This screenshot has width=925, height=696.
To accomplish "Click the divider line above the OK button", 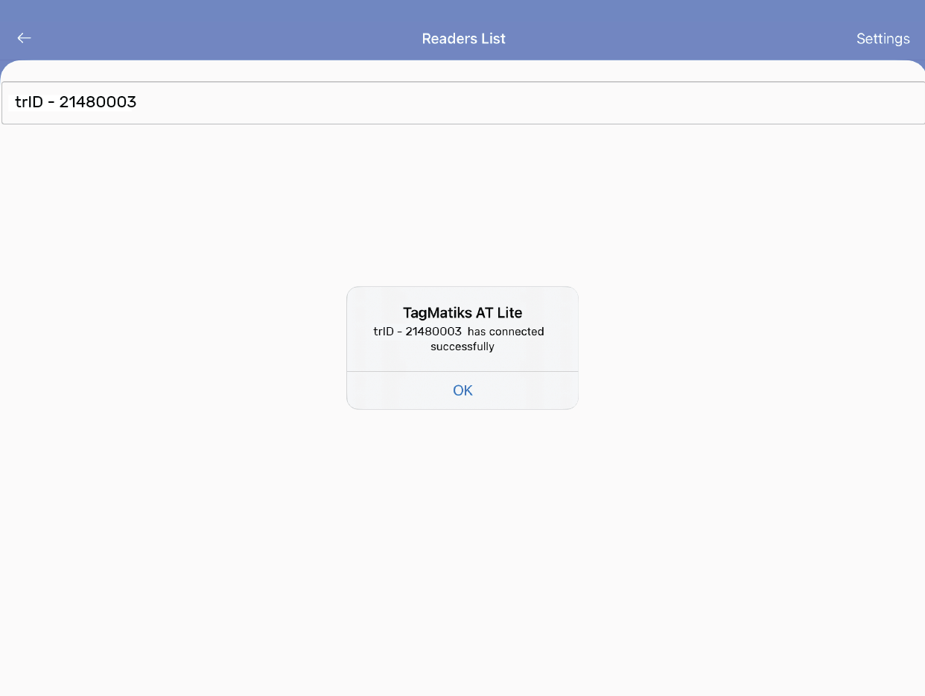I will (x=462, y=371).
